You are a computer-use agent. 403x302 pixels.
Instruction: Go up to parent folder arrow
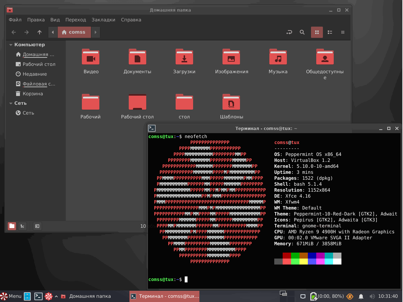coord(40,32)
